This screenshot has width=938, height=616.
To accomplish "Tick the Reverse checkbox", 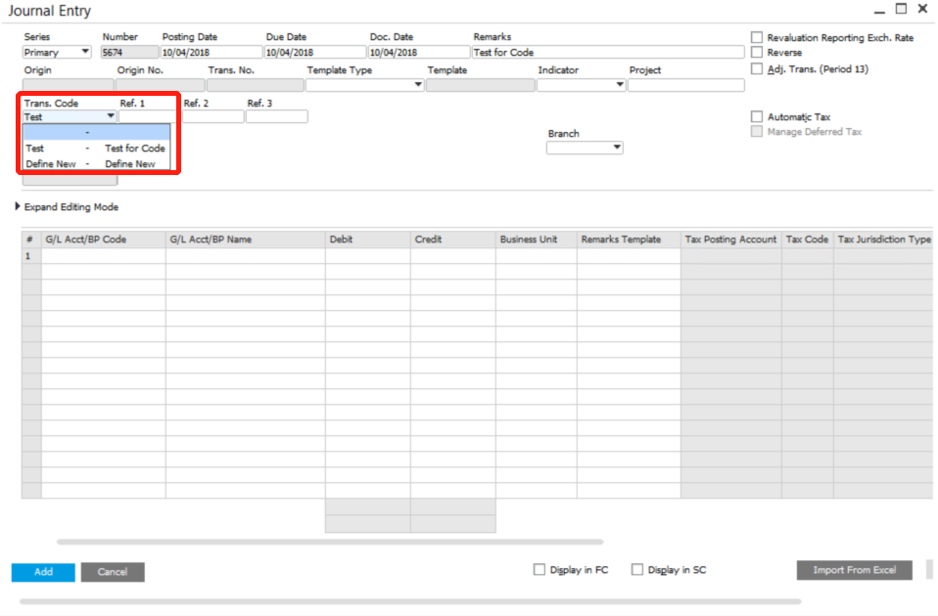I will coord(756,53).
